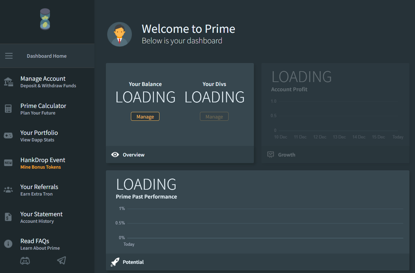Image resolution: width=415 pixels, height=273 pixels.
Task: Click 'Plan Your Future' subtitle
Action: pyautogui.click(x=38, y=113)
